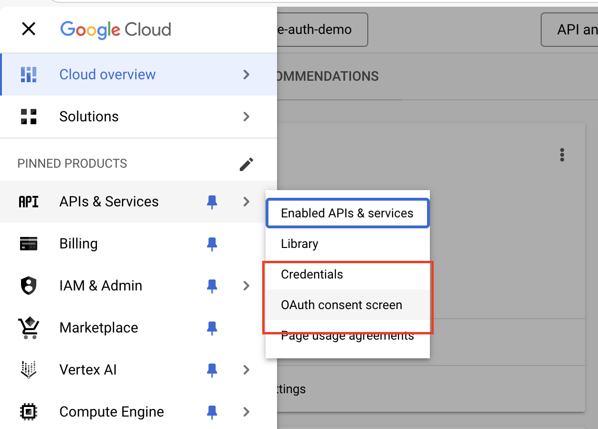Unpin Marketplace from pinned products
The width and height of the screenshot is (598, 429).
click(x=212, y=328)
